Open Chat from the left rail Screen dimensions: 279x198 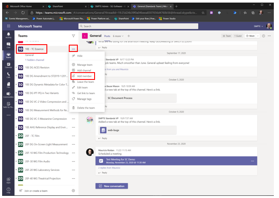pos(8,45)
